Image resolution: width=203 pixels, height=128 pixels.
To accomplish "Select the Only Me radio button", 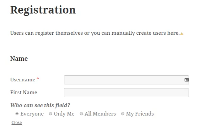I will [x=50, y=114].
